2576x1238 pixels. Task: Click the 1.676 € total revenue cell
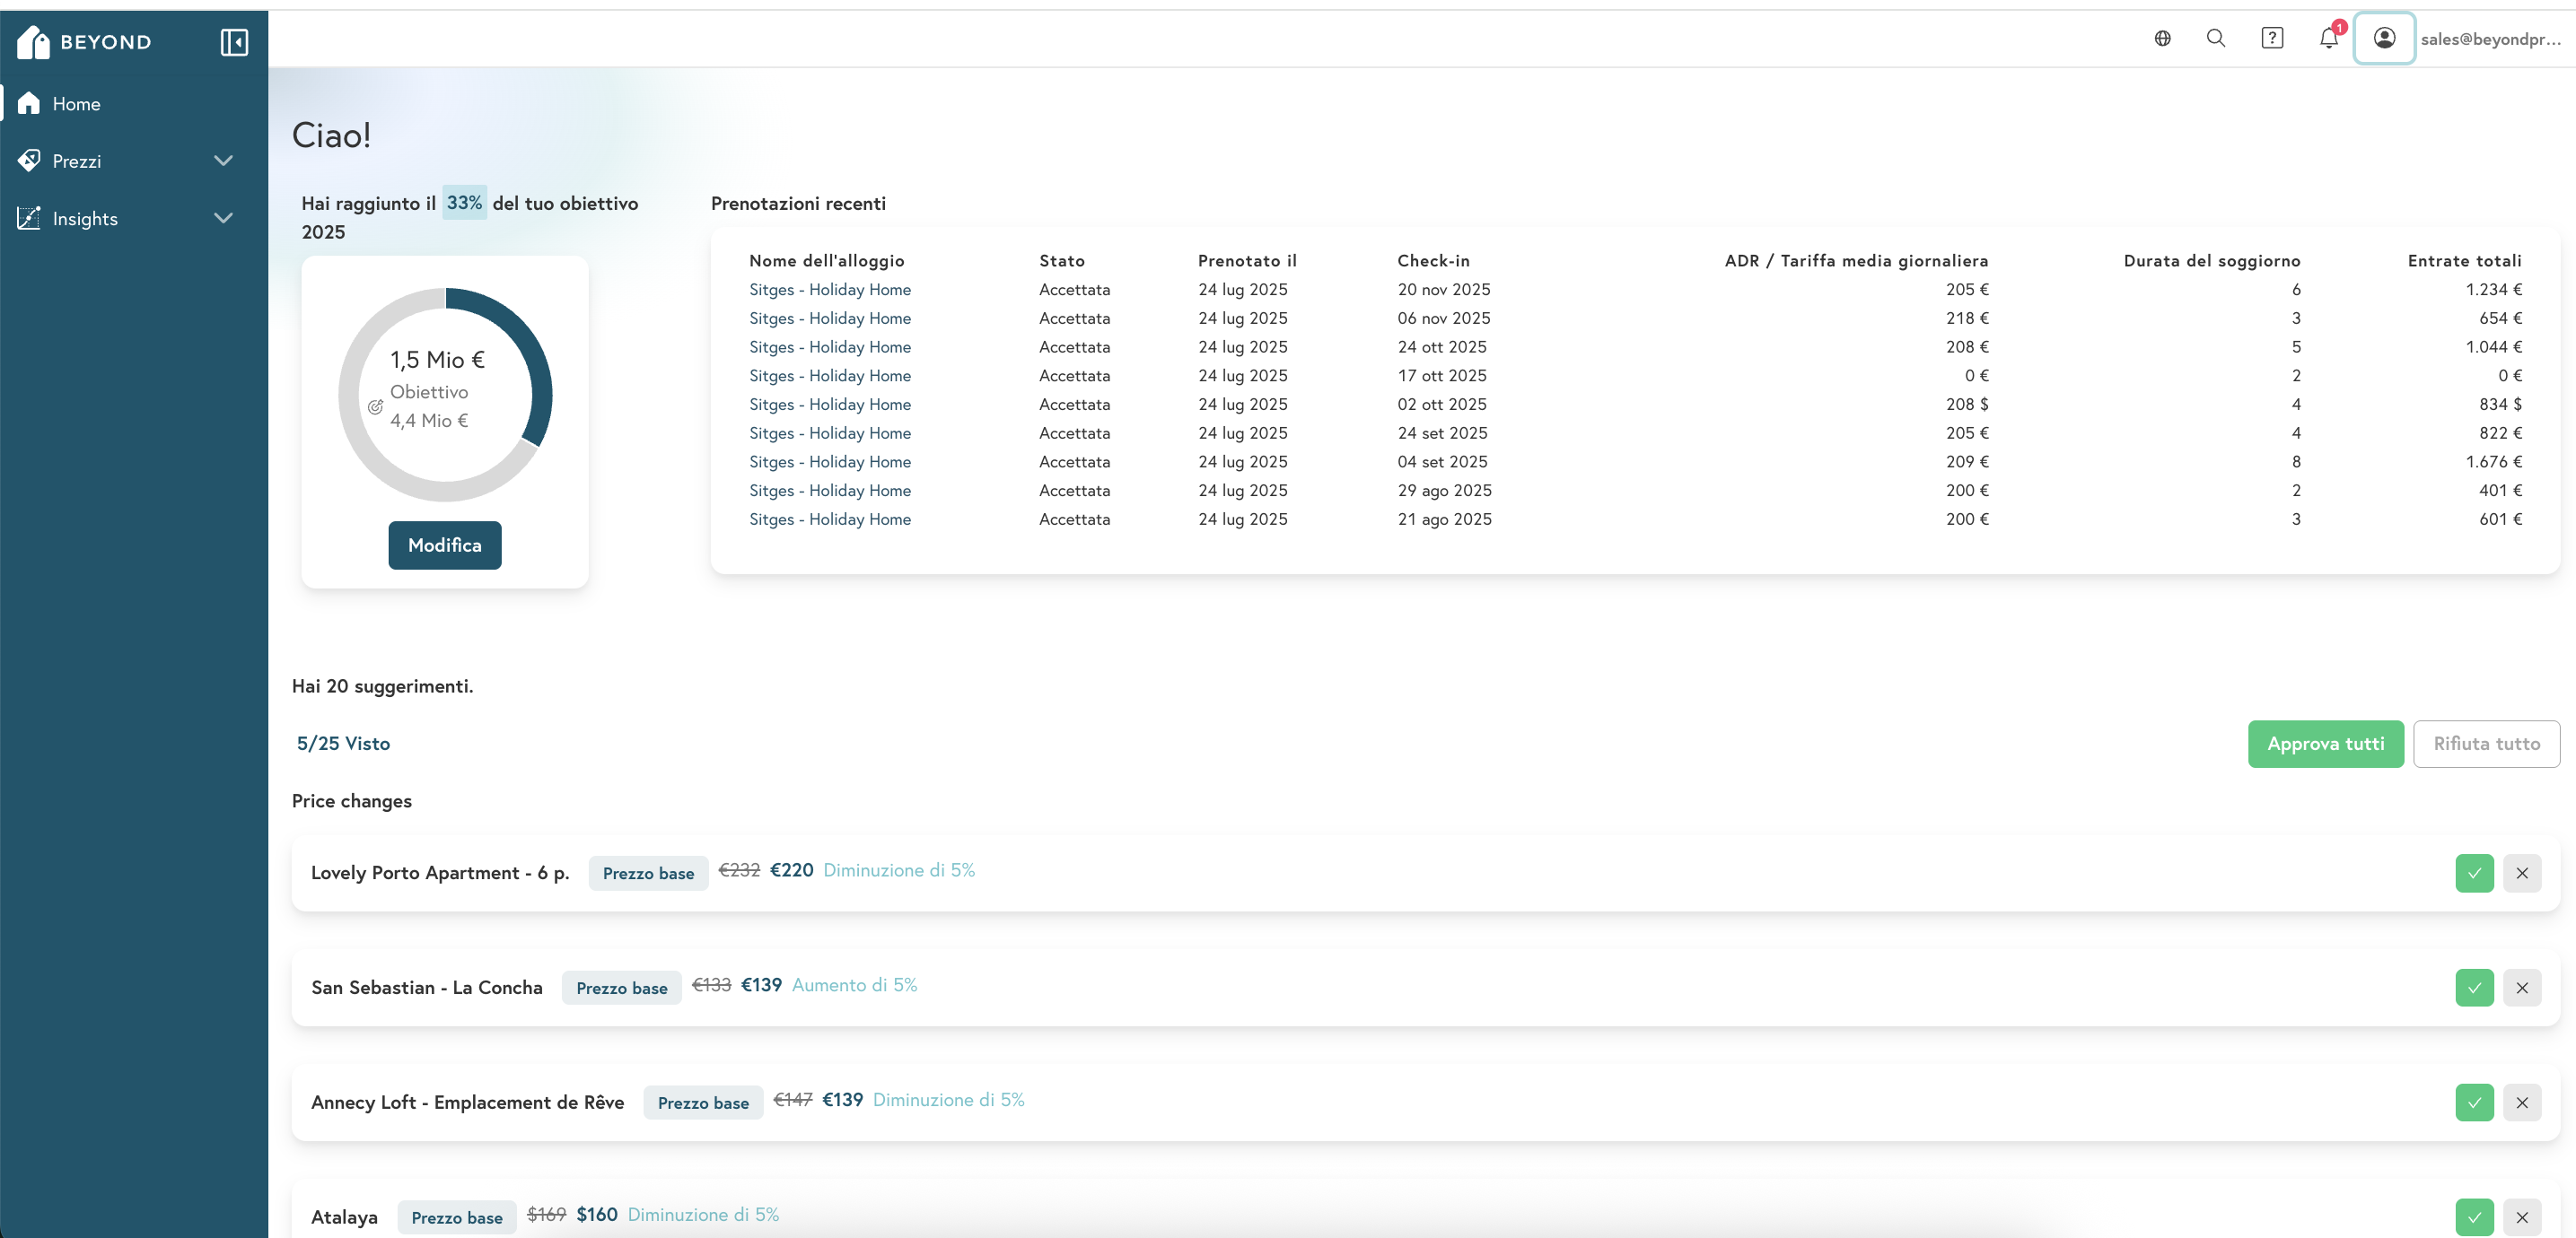[x=2493, y=462]
